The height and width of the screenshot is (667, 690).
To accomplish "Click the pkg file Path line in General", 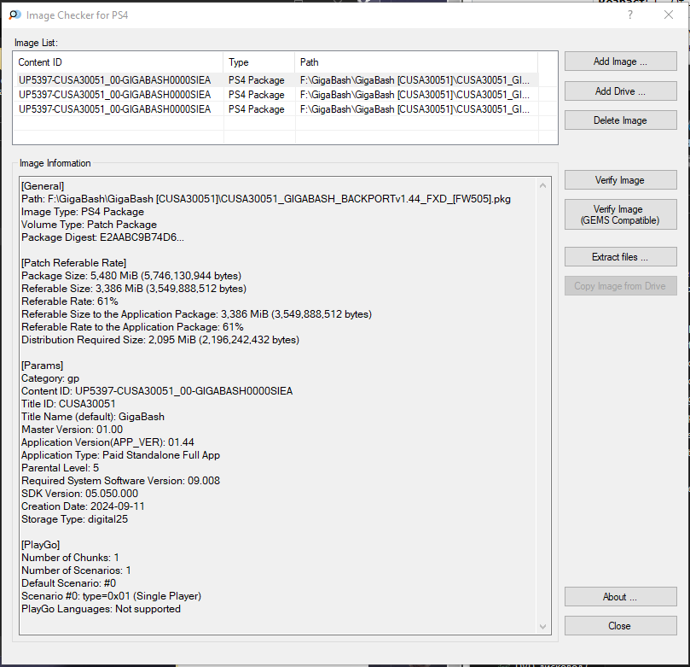I will pos(266,199).
